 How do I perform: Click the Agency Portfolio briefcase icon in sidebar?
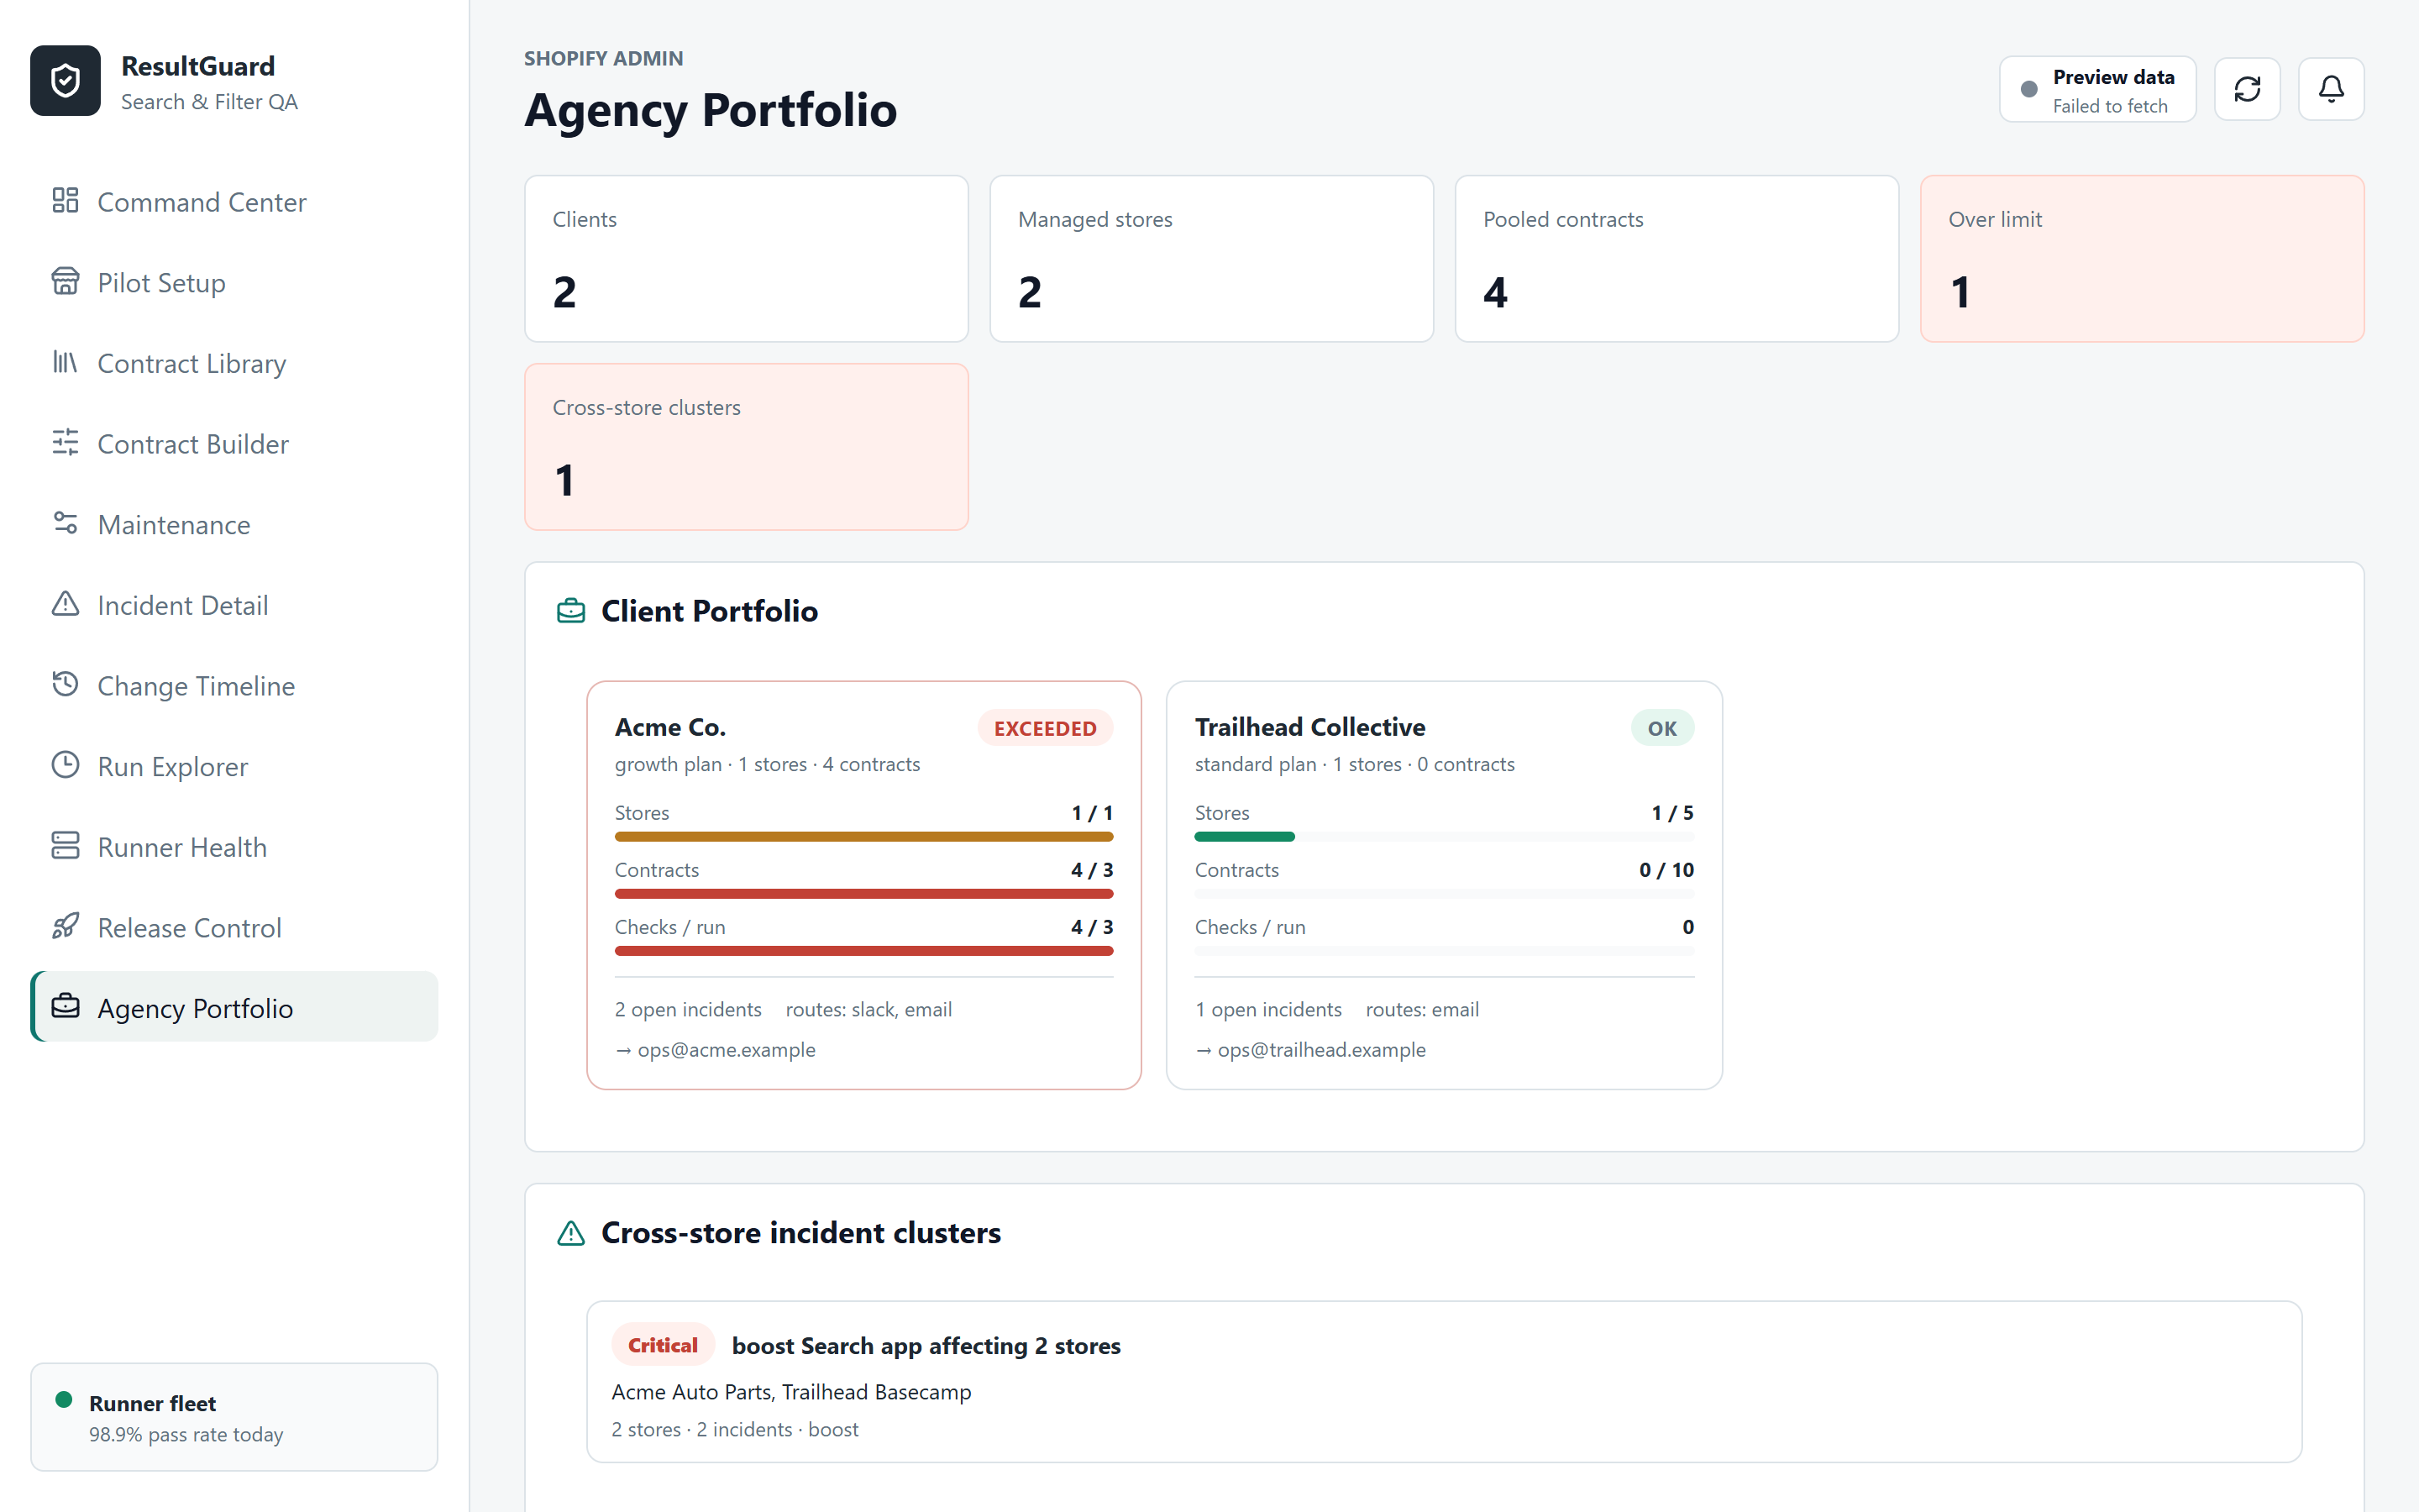65,1006
